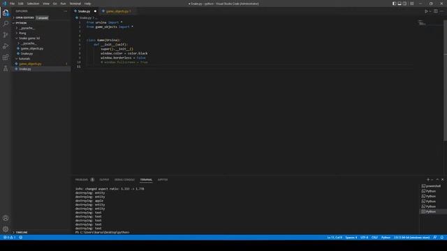Viewport: 447px width, 251px height.
Task: Open the File menu
Action: pyautogui.click(x=12, y=3)
